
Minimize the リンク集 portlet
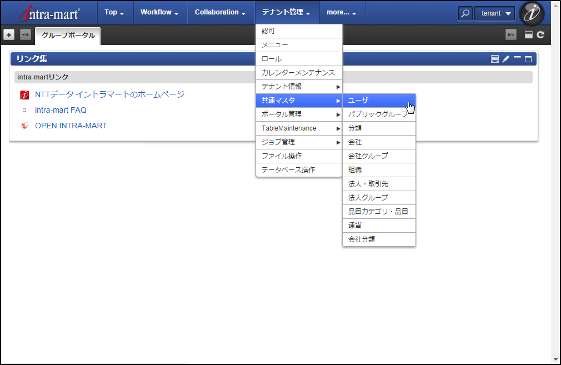click(x=517, y=58)
